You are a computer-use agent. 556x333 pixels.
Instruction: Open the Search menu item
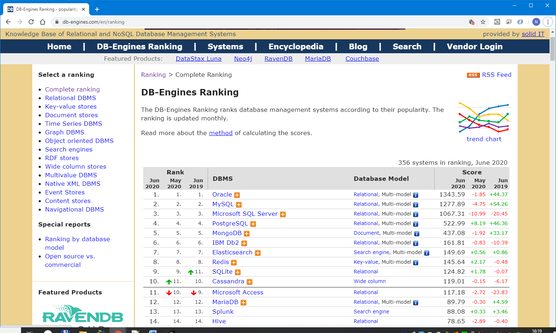tap(407, 46)
